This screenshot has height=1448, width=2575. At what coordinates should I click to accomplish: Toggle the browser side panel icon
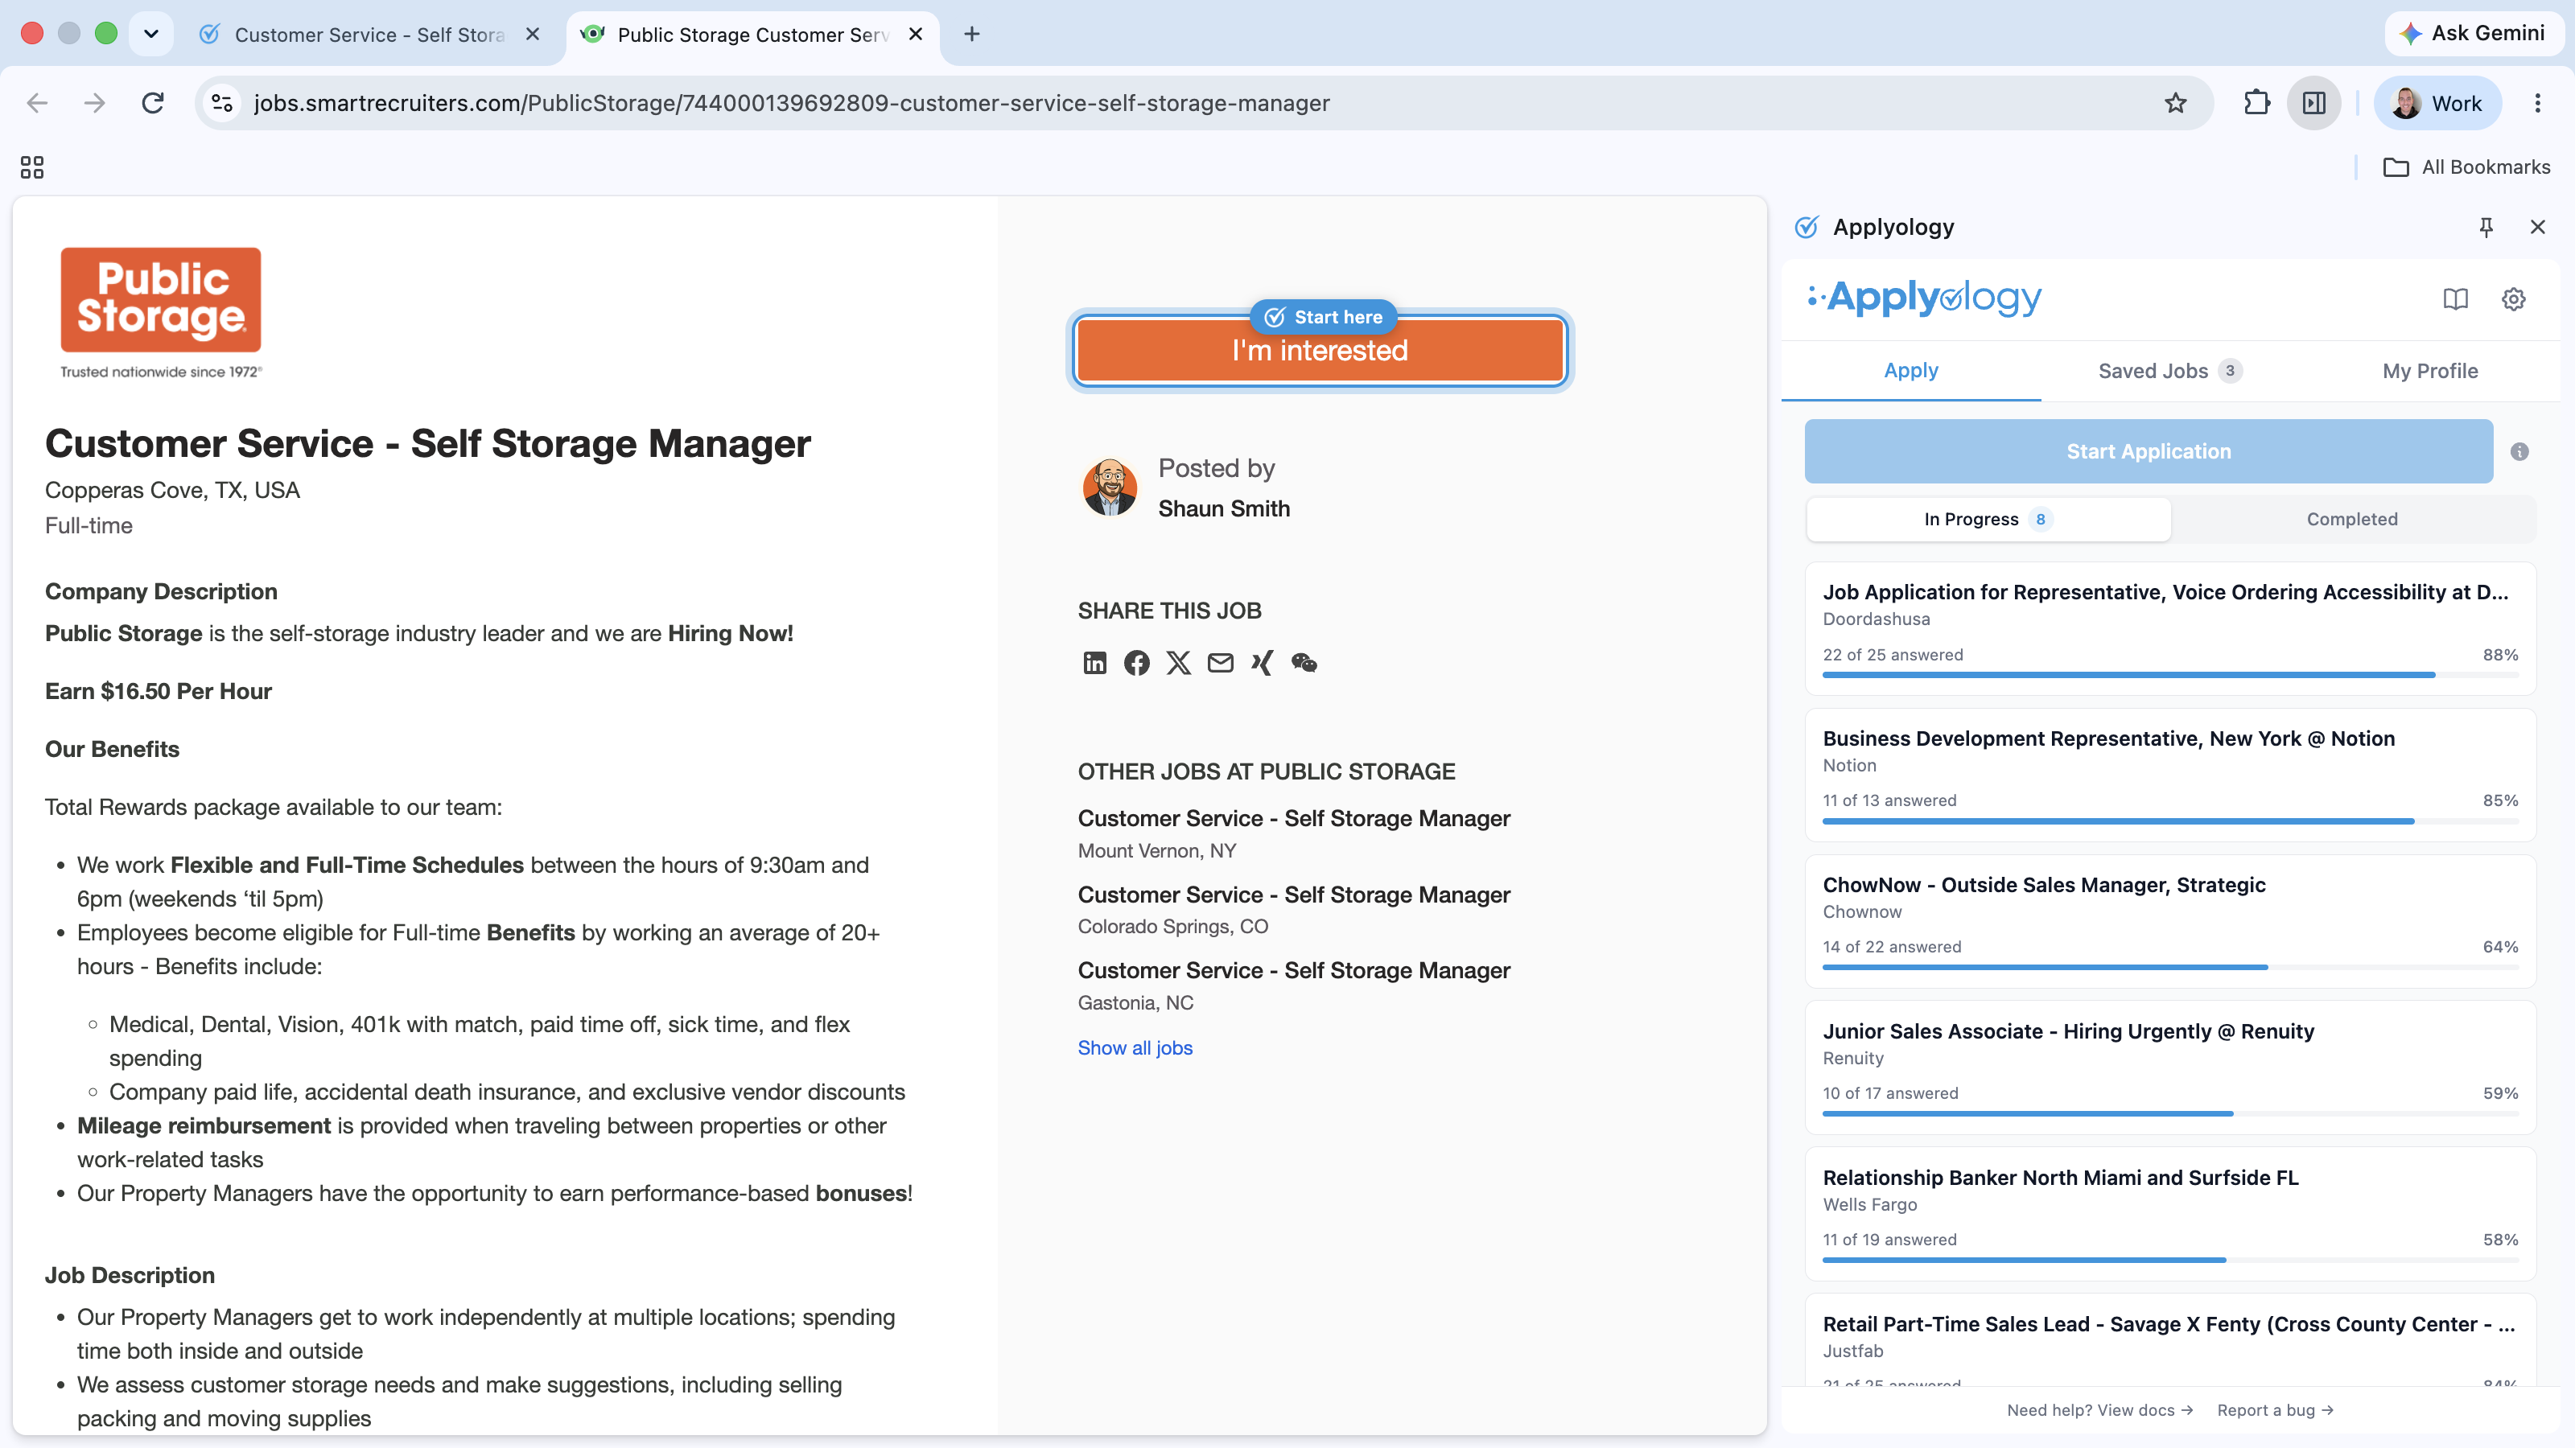[x=2314, y=103]
